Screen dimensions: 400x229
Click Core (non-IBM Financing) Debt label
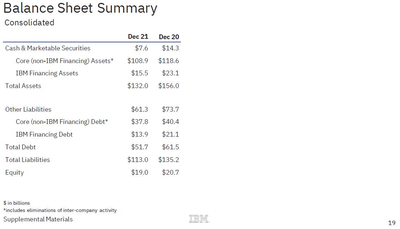click(x=62, y=122)
